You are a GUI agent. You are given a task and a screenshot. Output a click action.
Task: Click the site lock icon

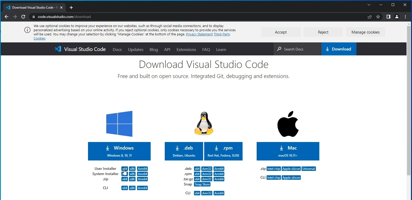pyautogui.click(x=33, y=17)
